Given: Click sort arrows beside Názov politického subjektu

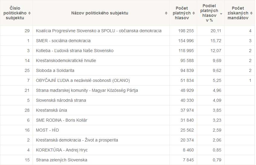Looking at the screenshot, I should (166, 13).
